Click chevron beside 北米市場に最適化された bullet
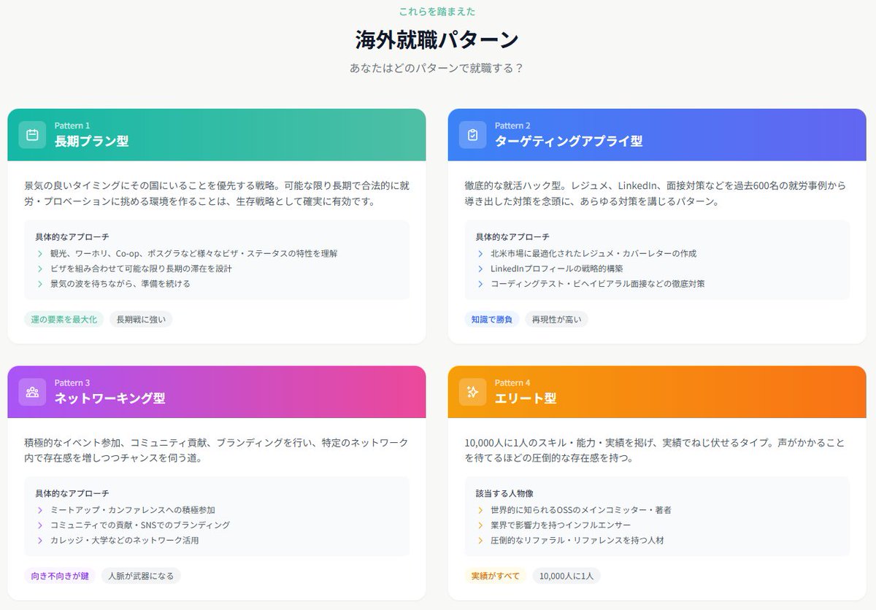This screenshot has height=610, width=876. coord(480,253)
